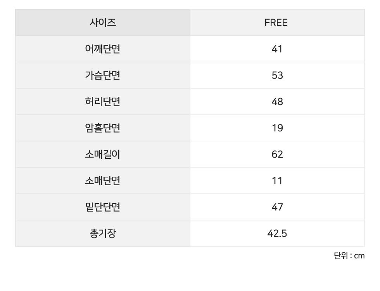Click the 사이즈 header cell
The image size is (380, 291).
click(102, 22)
